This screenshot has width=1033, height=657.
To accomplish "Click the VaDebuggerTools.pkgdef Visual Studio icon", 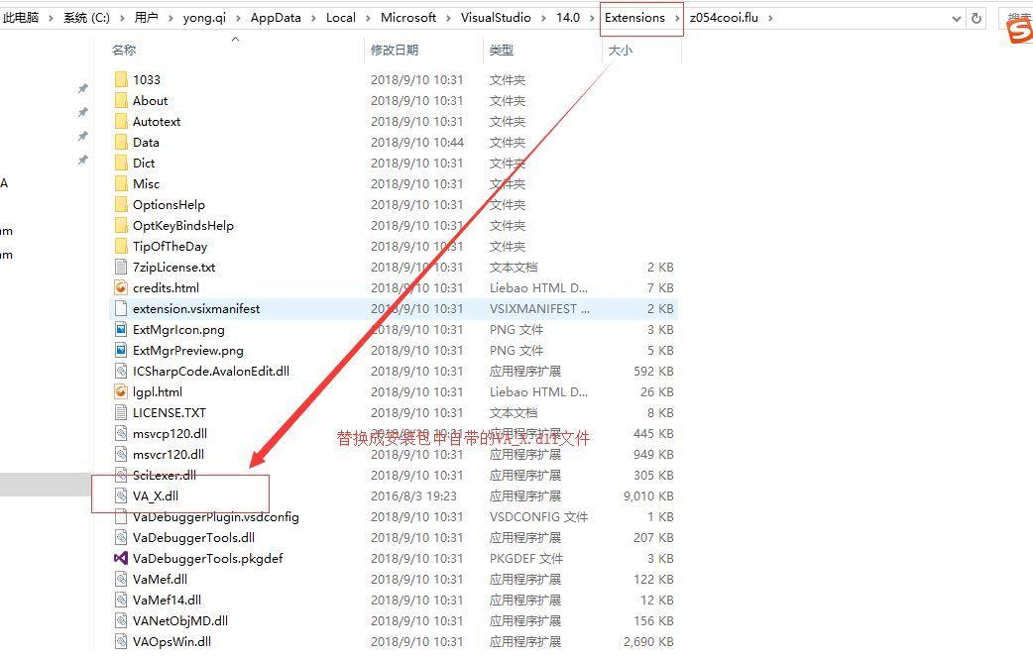I will [121, 558].
